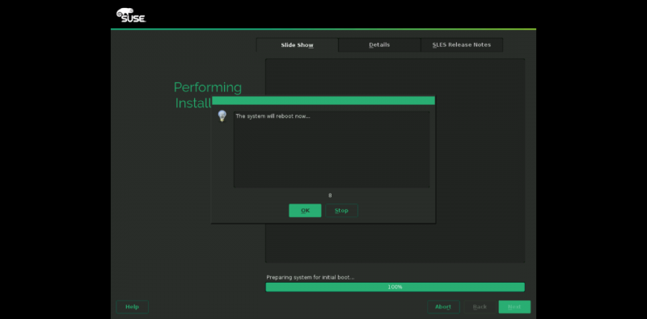
Task: View the SLES Release Notes tab
Action: tap(461, 45)
